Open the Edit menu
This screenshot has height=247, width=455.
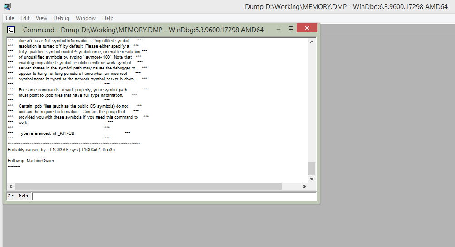click(25, 18)
